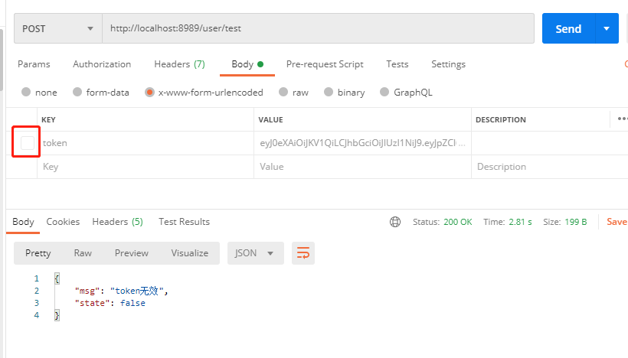Open the Pre-request Script tab
This screenshot has width=628, height=358.
[x=325, y=64]
